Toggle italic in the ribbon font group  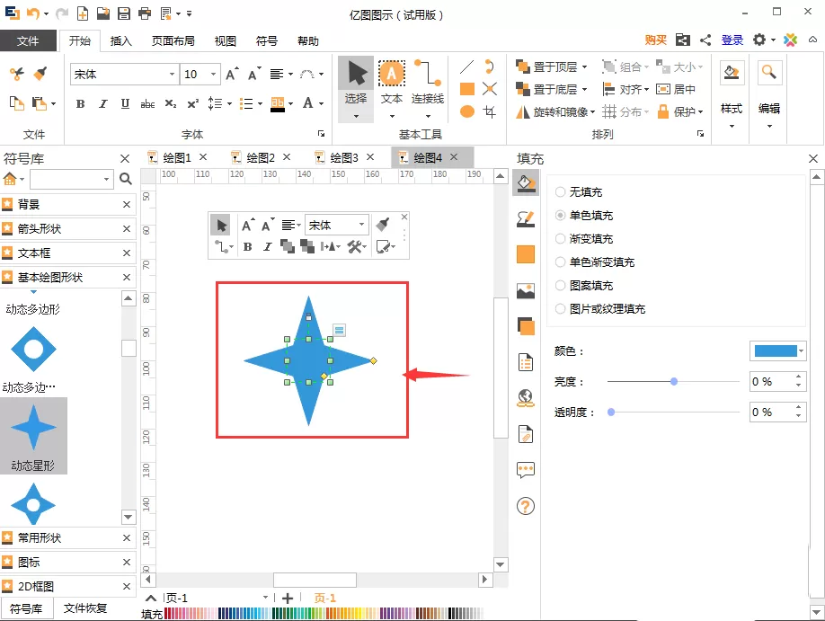pyautogui.click(x=103, y=103)
